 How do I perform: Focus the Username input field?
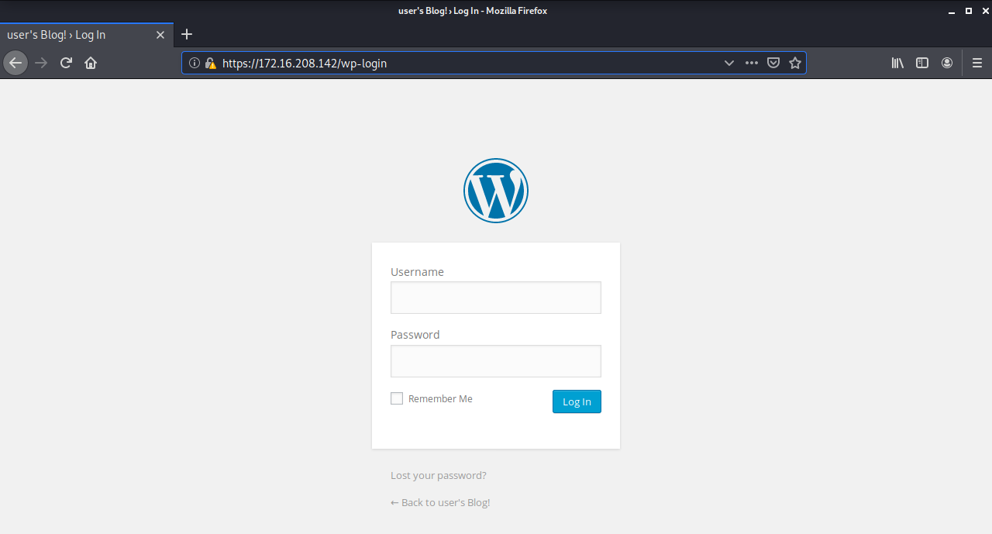click(x=496, y=298)
